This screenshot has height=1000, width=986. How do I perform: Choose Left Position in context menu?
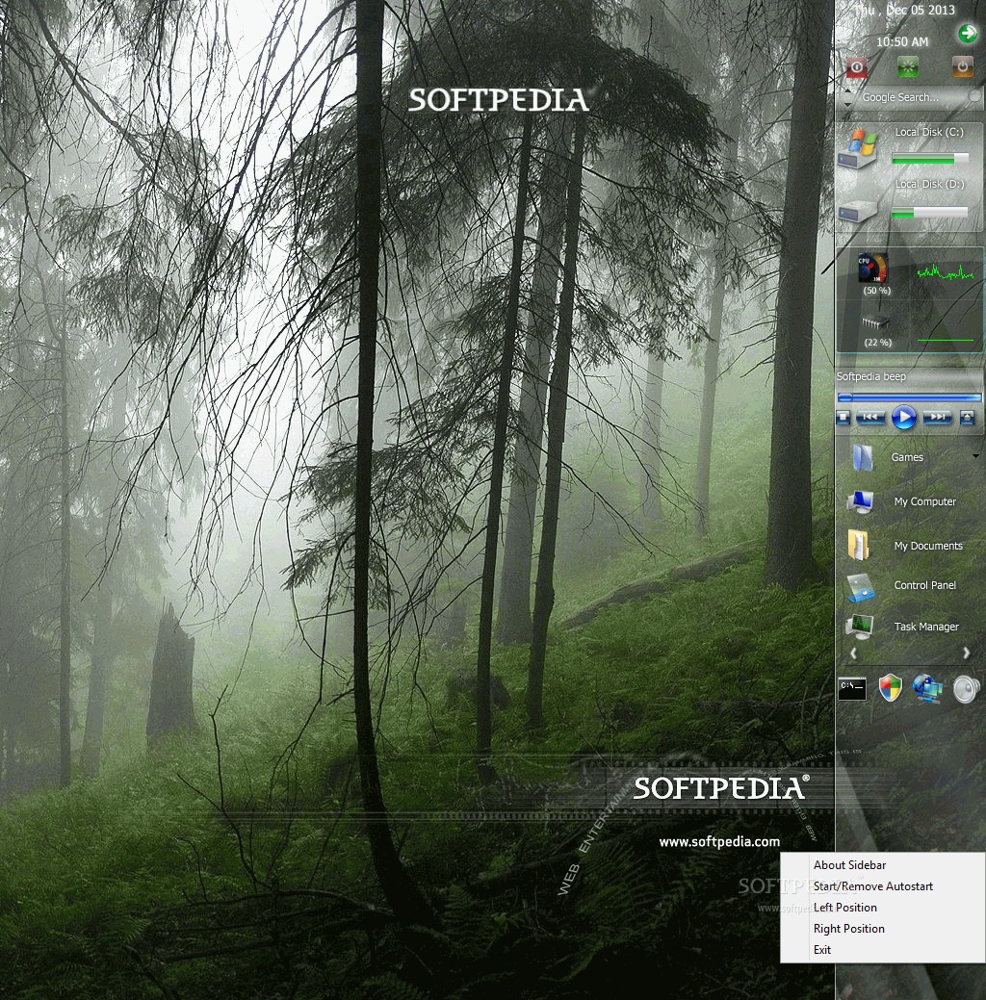[x=883, y=908]
